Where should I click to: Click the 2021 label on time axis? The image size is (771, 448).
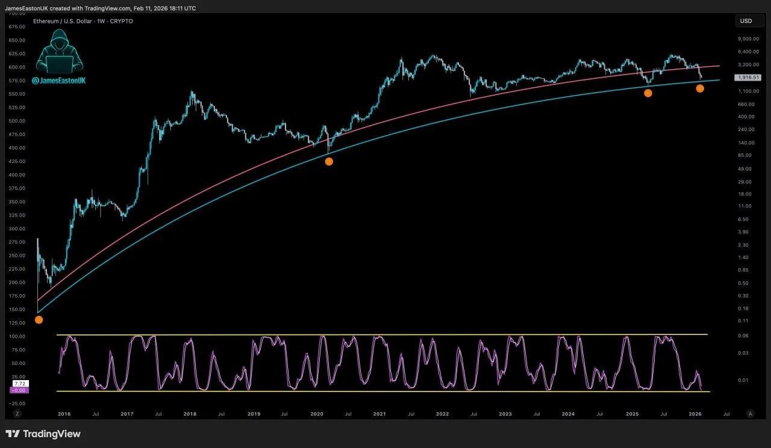379,414
